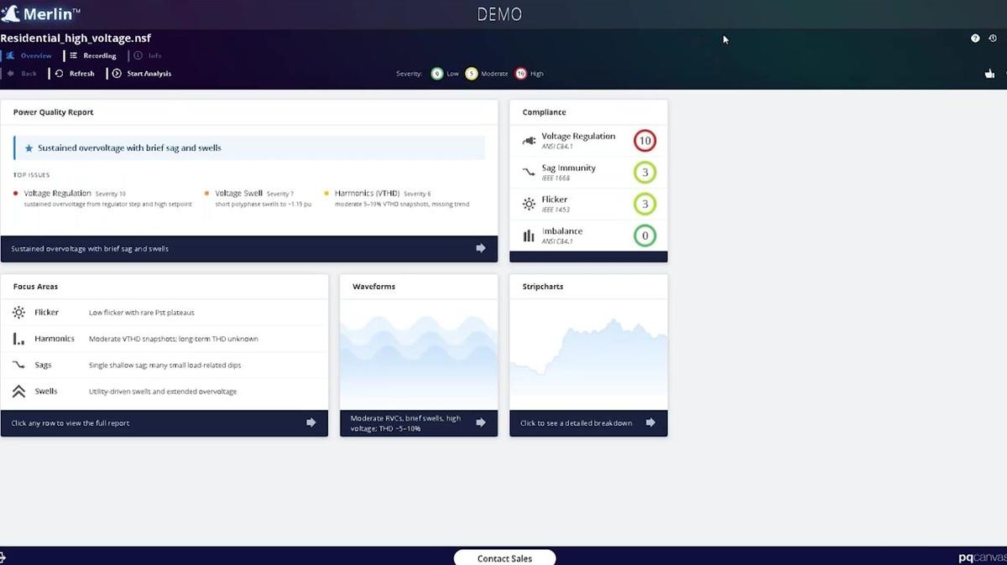Open help via the question mark icon
Screen dimensions: 1007x565
pos(974,38)
